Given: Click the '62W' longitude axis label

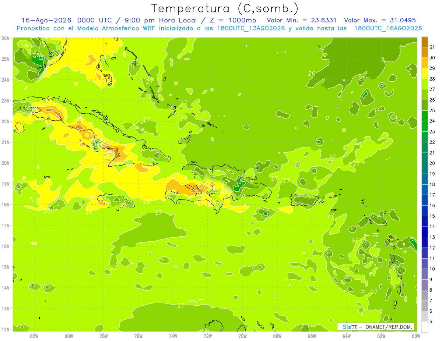Looking at the screenshot, I should [x=381, y=336].
